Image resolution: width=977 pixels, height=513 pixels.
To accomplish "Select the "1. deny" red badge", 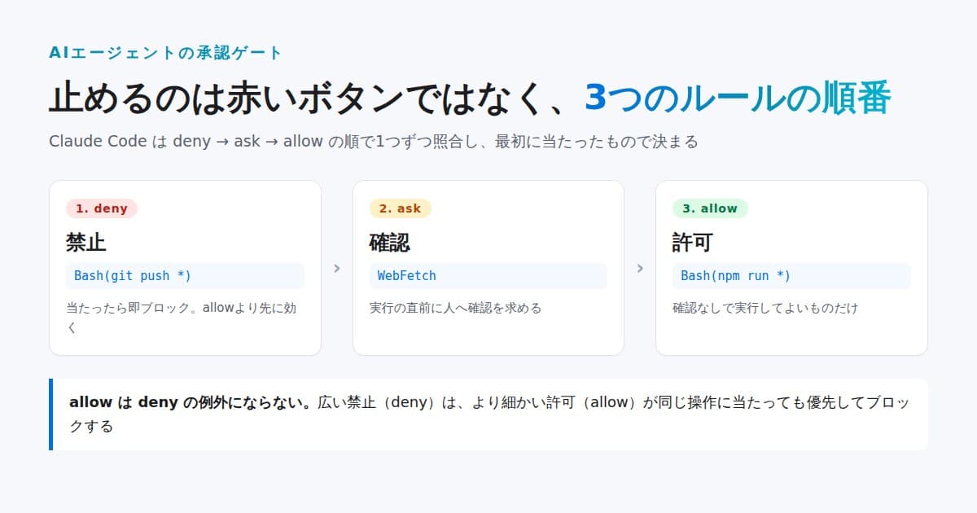I will [x=102, y=208].
